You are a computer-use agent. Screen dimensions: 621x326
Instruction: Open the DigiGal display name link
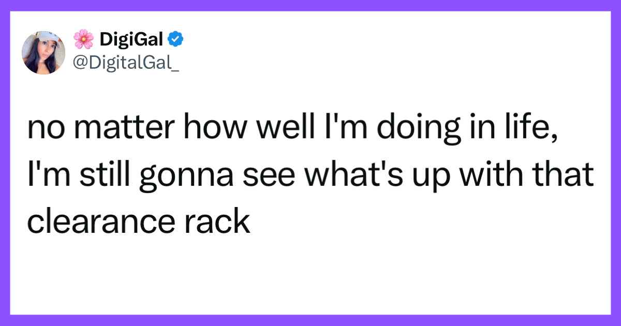(130, 39)
